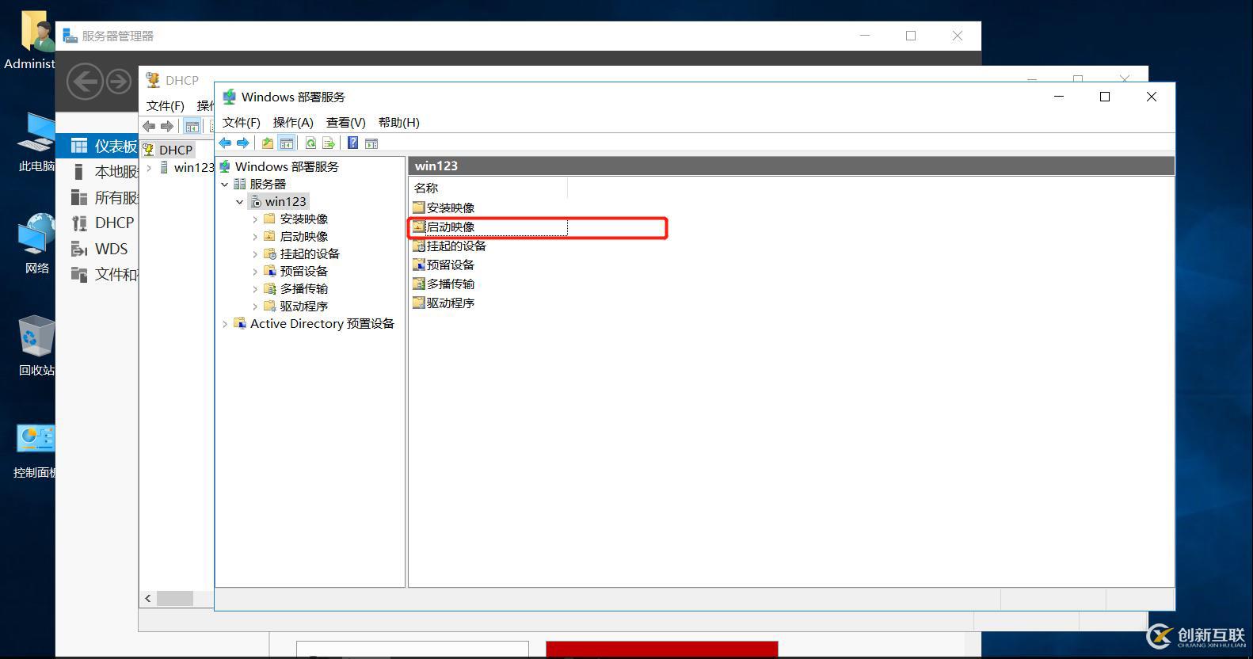This screenshot has width=1253, height=659.
Task: Toggle the Show/Hide Action Pane icon
Action: tap(371, 143)
